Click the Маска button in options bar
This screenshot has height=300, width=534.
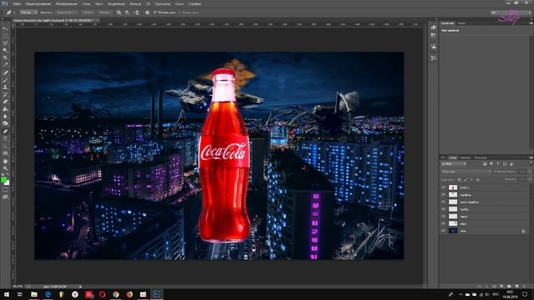88,12
